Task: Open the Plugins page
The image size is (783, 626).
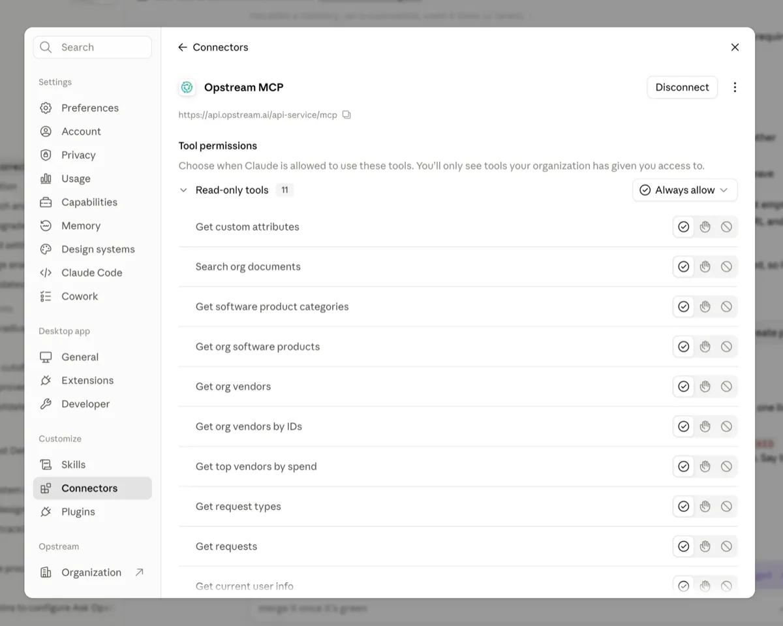Action: [x=92, y=511]
